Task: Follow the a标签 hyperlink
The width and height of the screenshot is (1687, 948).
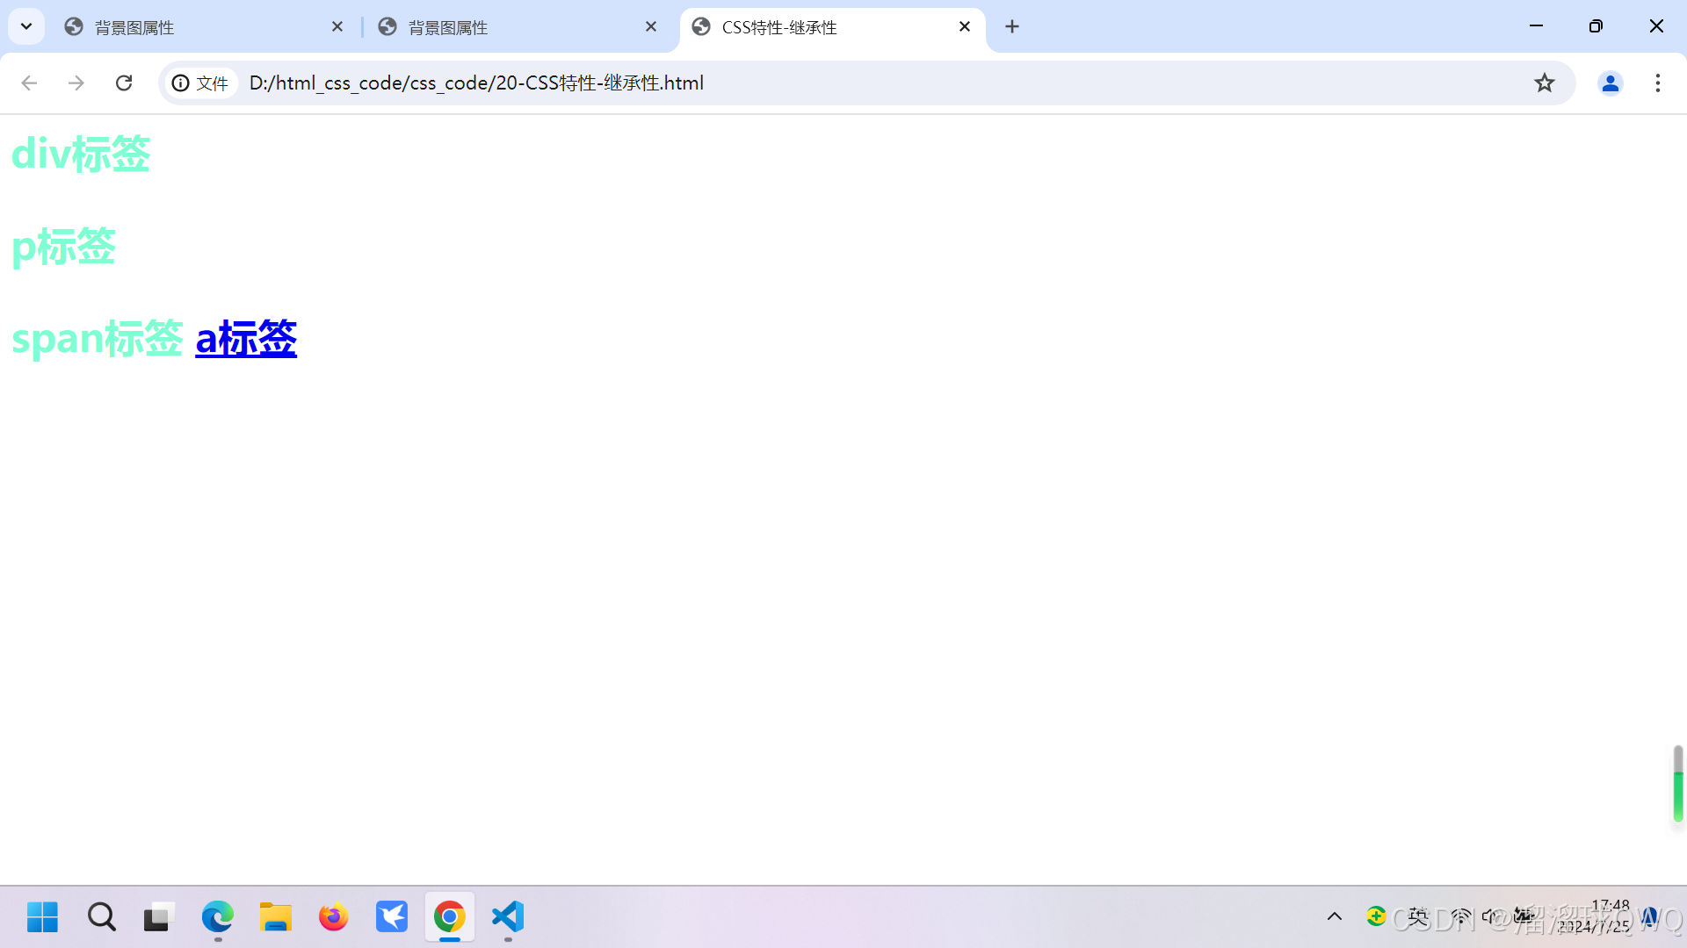Action: tap(246, 339)
